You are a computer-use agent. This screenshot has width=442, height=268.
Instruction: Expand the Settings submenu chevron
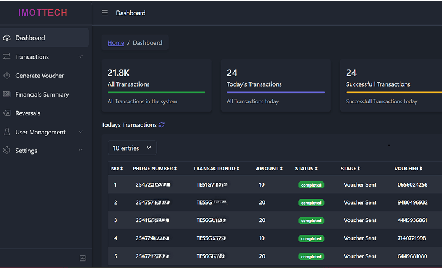click(x=80, y=150)
